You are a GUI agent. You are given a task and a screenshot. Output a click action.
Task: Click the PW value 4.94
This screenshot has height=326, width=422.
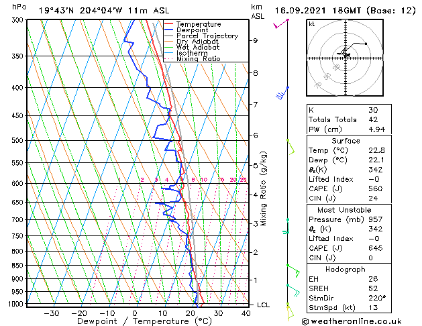(377, 129)
